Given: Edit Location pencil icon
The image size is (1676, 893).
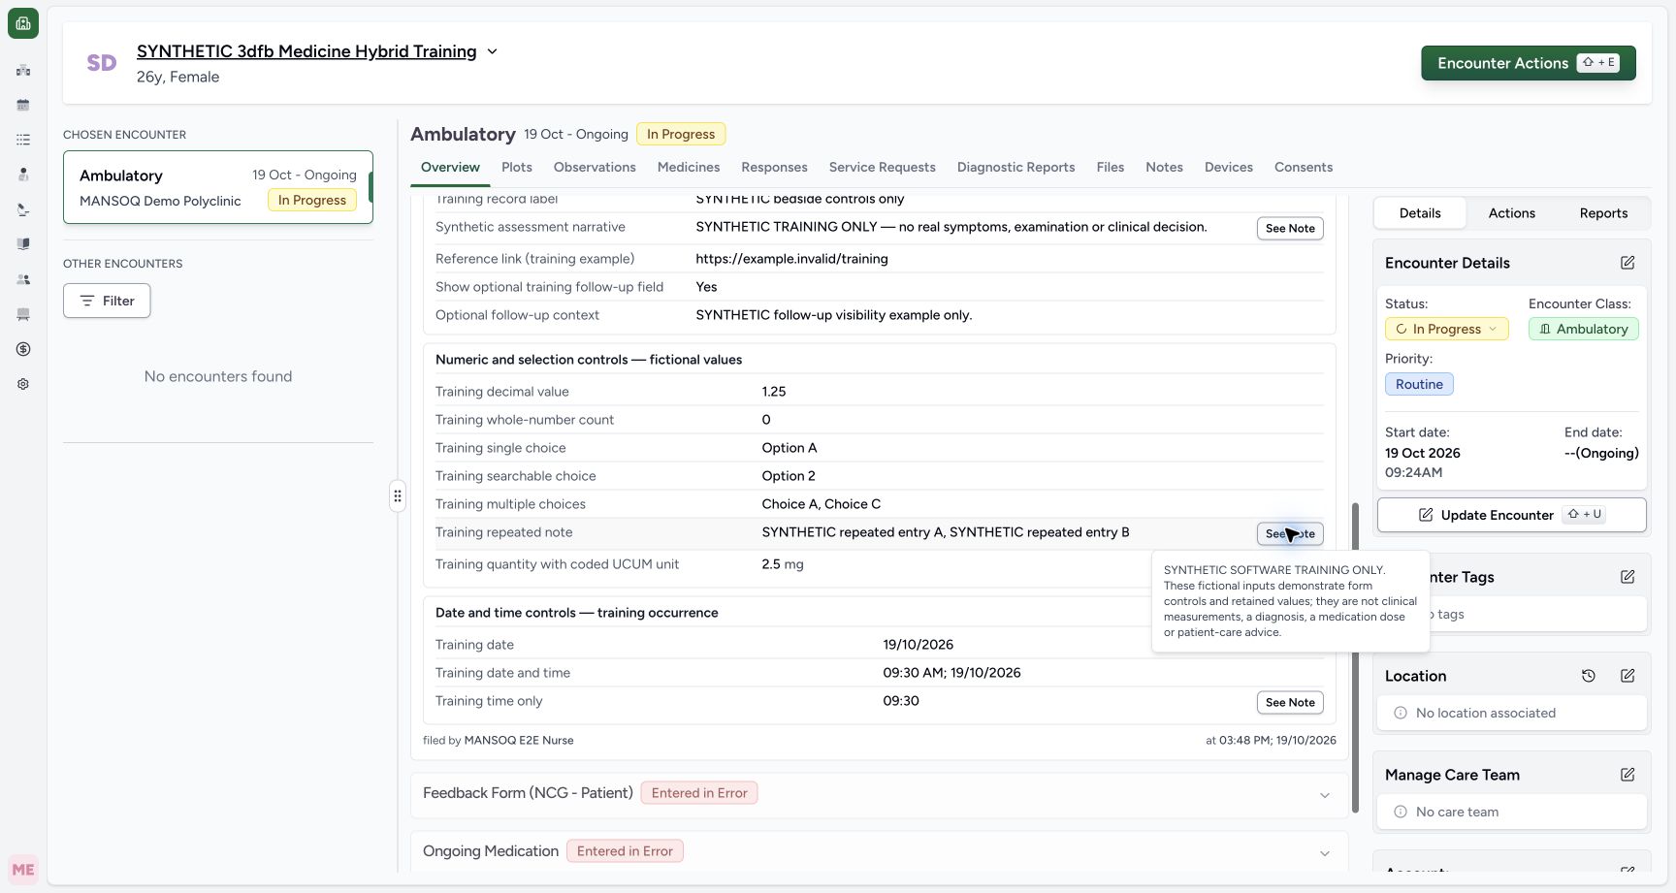Looking at the screenshot, I should point(1628,676).
